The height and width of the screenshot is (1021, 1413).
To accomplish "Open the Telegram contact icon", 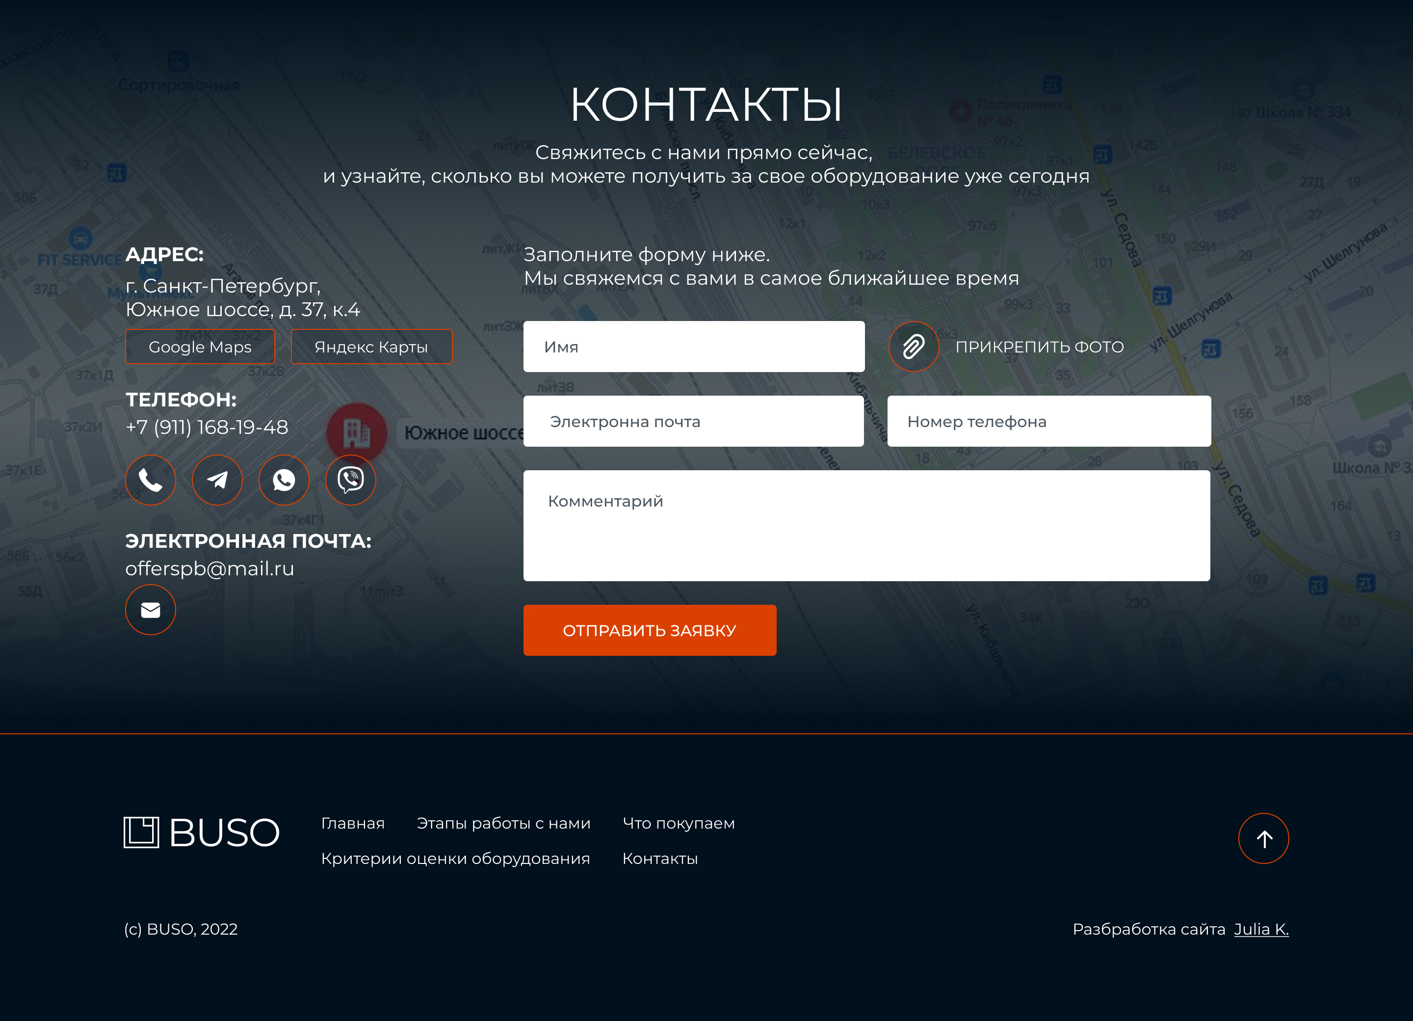I will coord(217,480).
